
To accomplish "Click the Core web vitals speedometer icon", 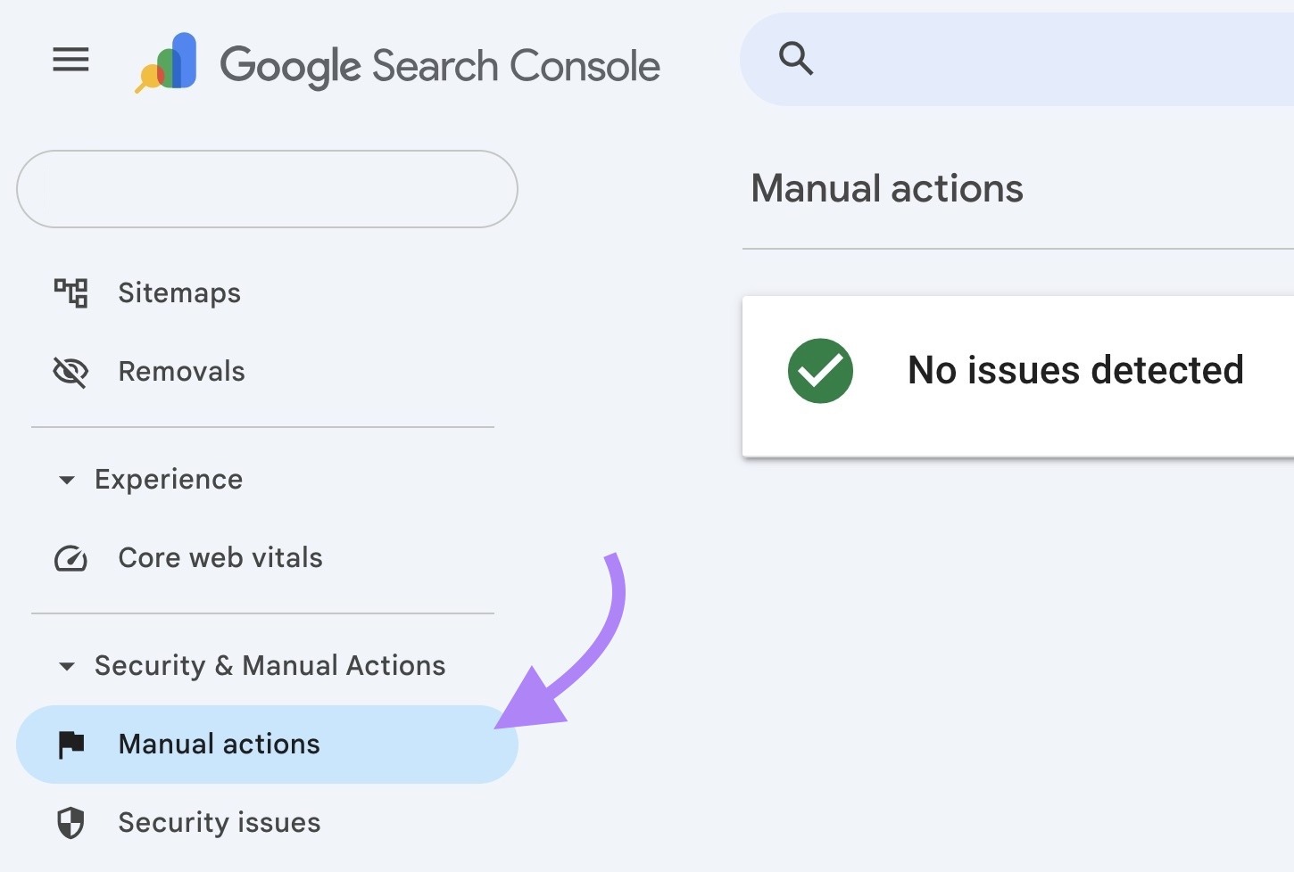I will (x=71, y=558).
